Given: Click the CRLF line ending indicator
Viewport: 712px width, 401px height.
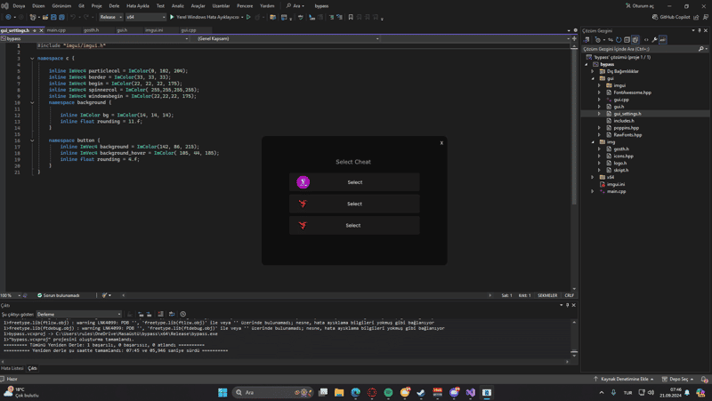Looking at the screenshot, I should [569, 295].
